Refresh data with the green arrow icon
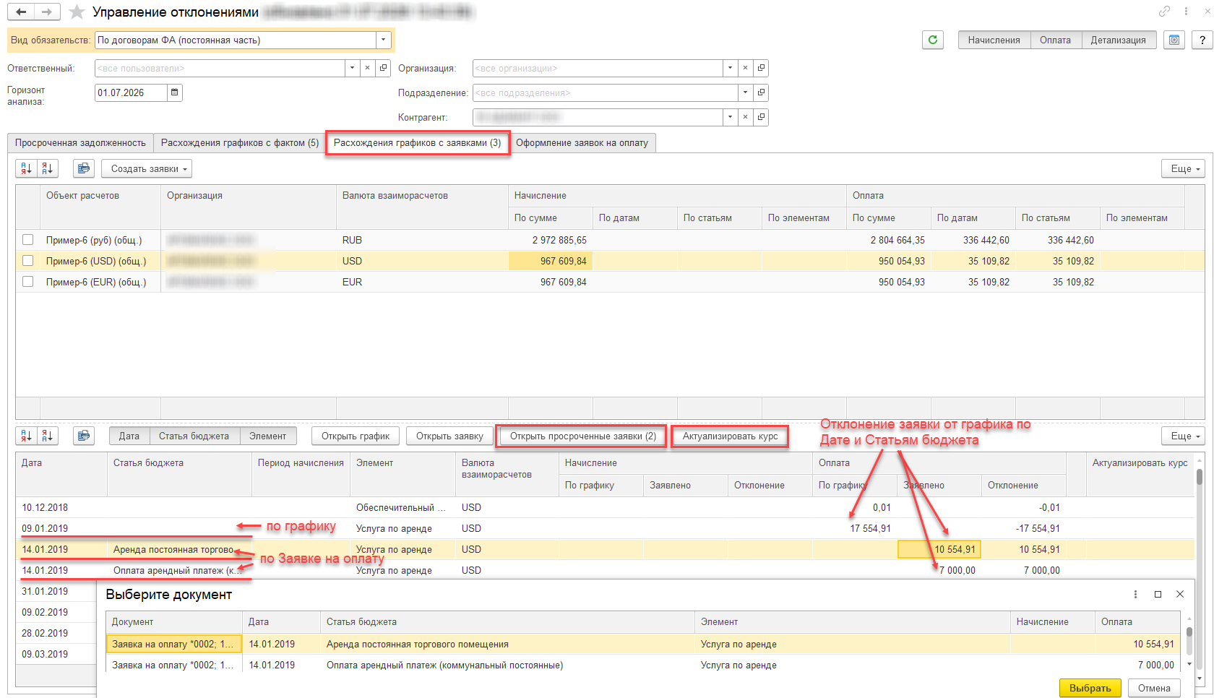This screenshot has height=698, width=1214. pyautogui.click(x=933, y=40)
